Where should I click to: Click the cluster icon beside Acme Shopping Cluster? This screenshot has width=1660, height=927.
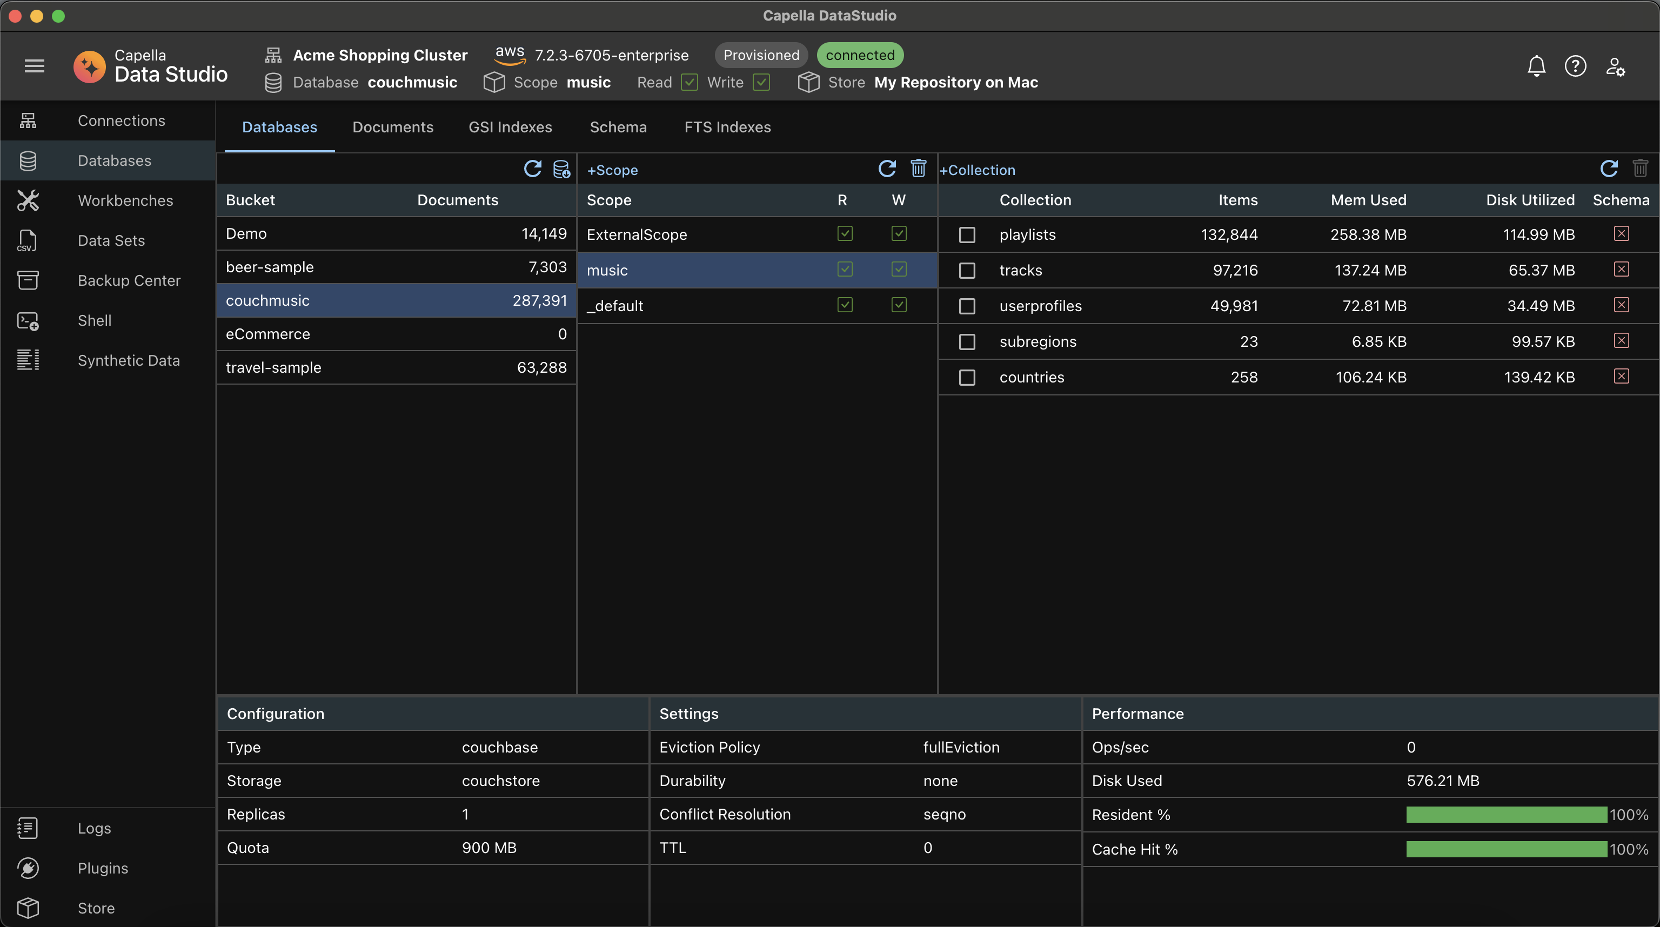(273, 55)
